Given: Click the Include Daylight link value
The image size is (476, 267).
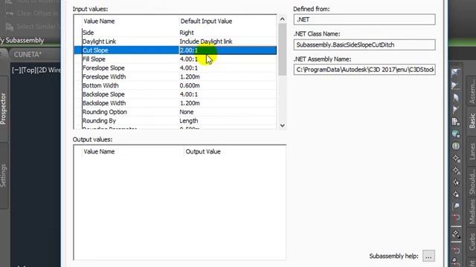Looking at the screenshot, I should pos(206,42).
